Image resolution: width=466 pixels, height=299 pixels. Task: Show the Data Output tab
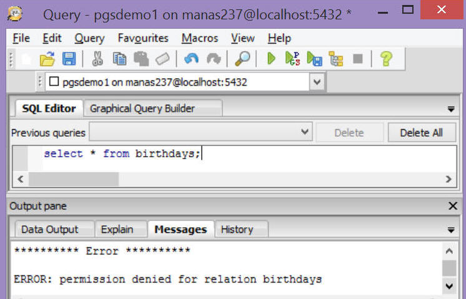pos(55,229)
